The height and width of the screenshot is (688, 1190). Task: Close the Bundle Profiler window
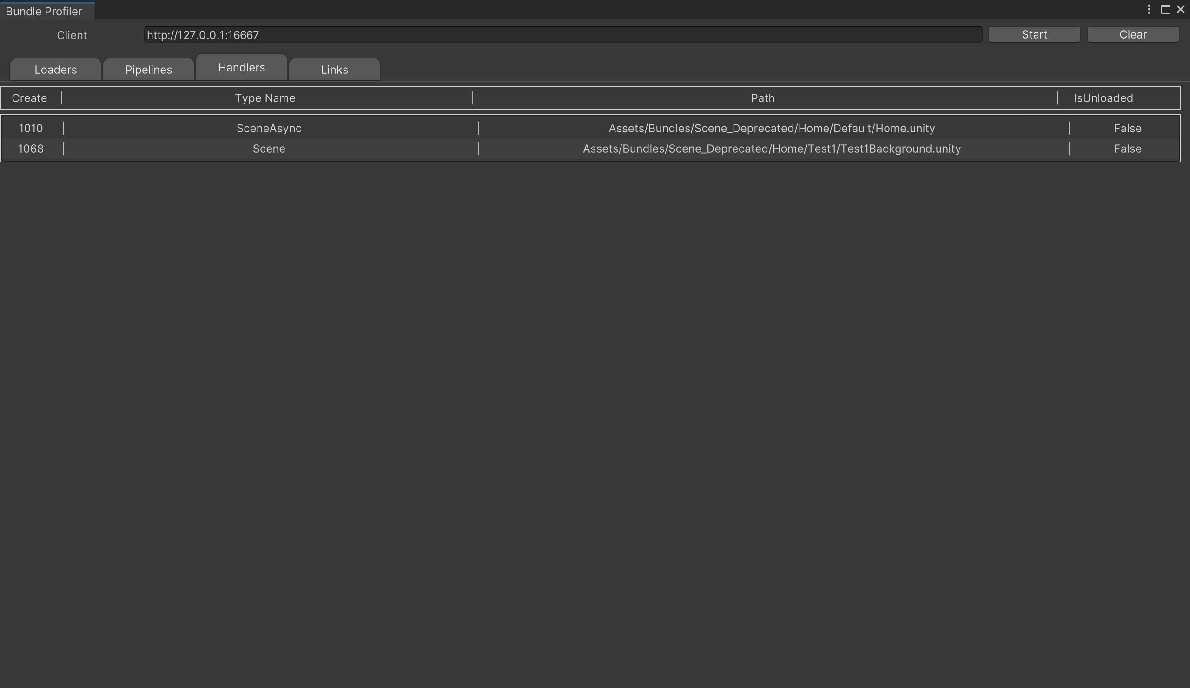pos(1180,10)
